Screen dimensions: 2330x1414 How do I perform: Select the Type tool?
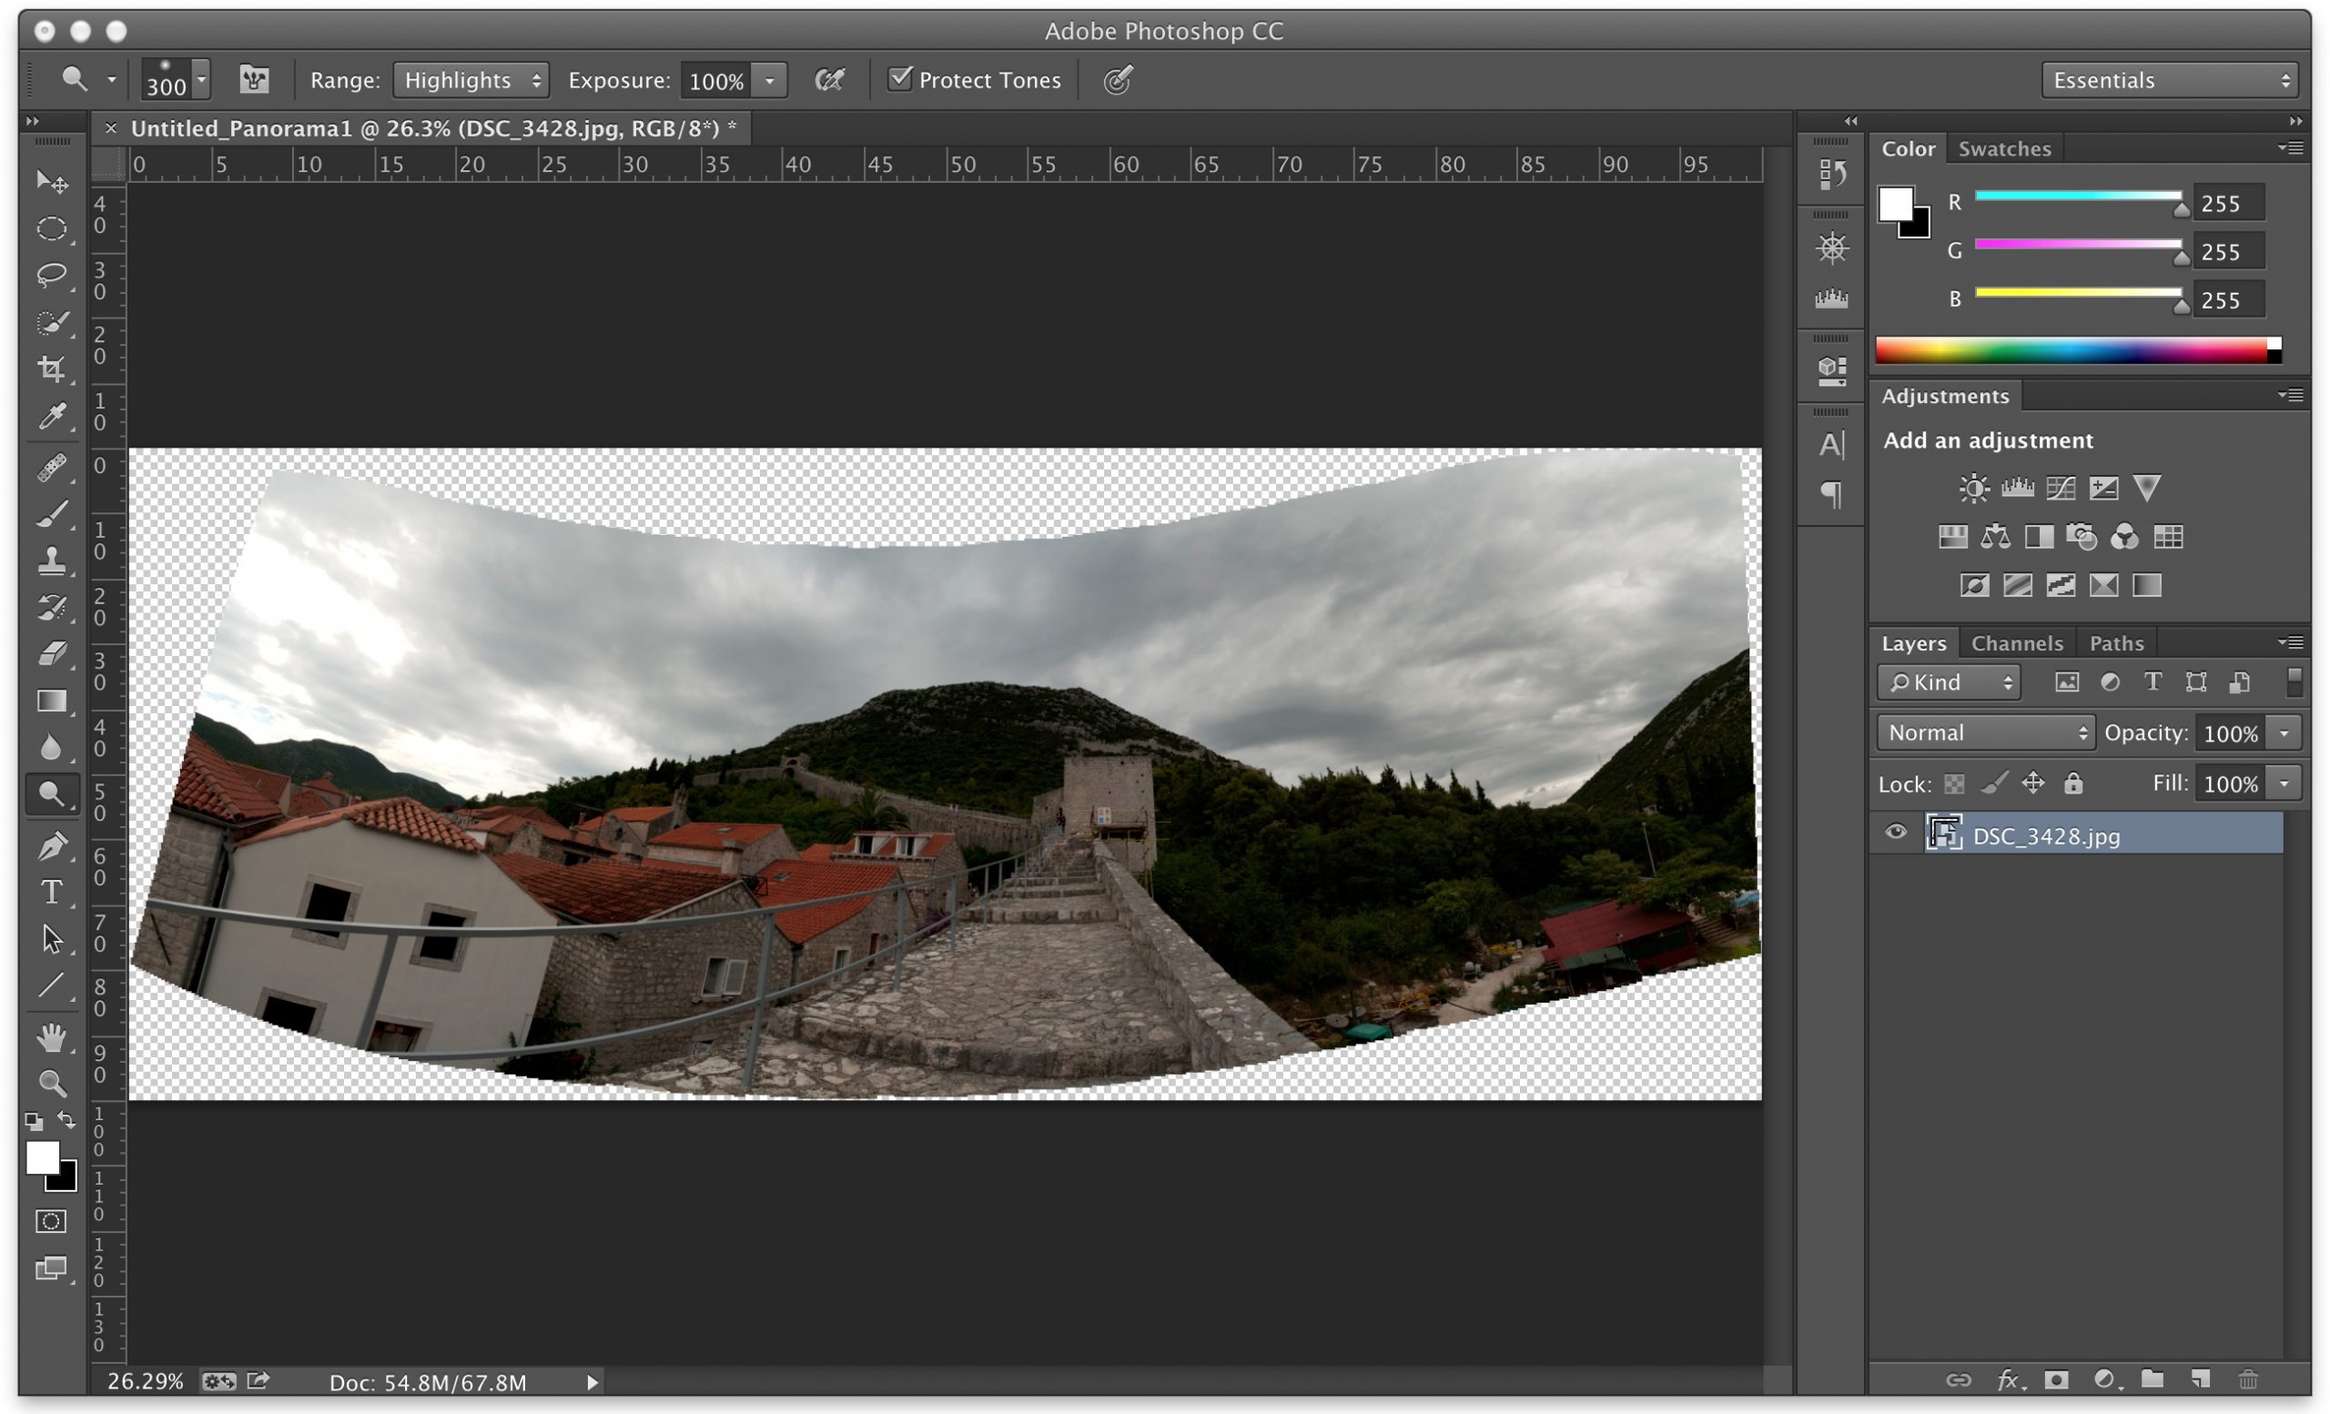pos(52,892)
